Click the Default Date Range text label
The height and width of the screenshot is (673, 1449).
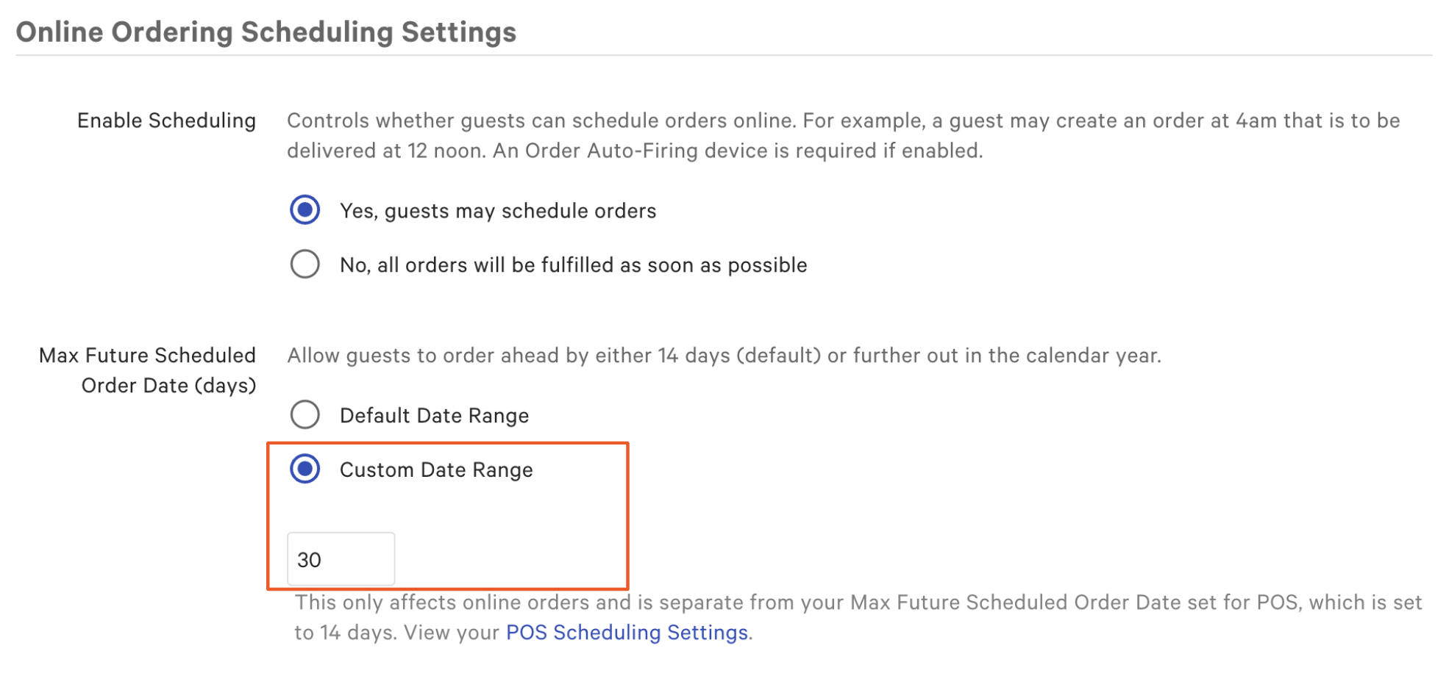coord(433,415)
